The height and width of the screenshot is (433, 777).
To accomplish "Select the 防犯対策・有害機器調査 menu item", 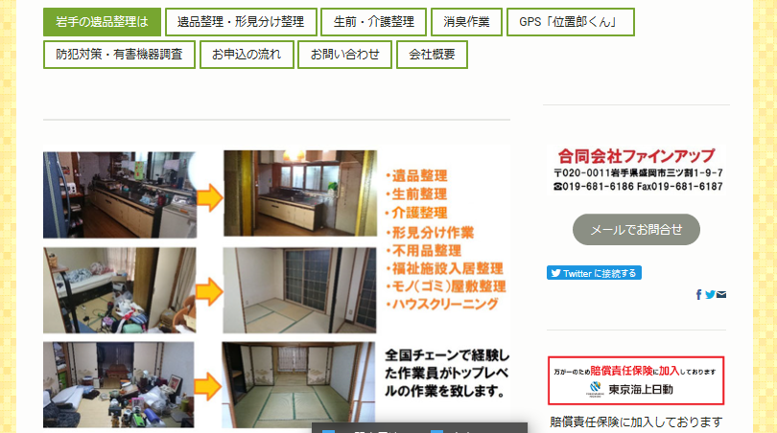I will coord(119,55).
